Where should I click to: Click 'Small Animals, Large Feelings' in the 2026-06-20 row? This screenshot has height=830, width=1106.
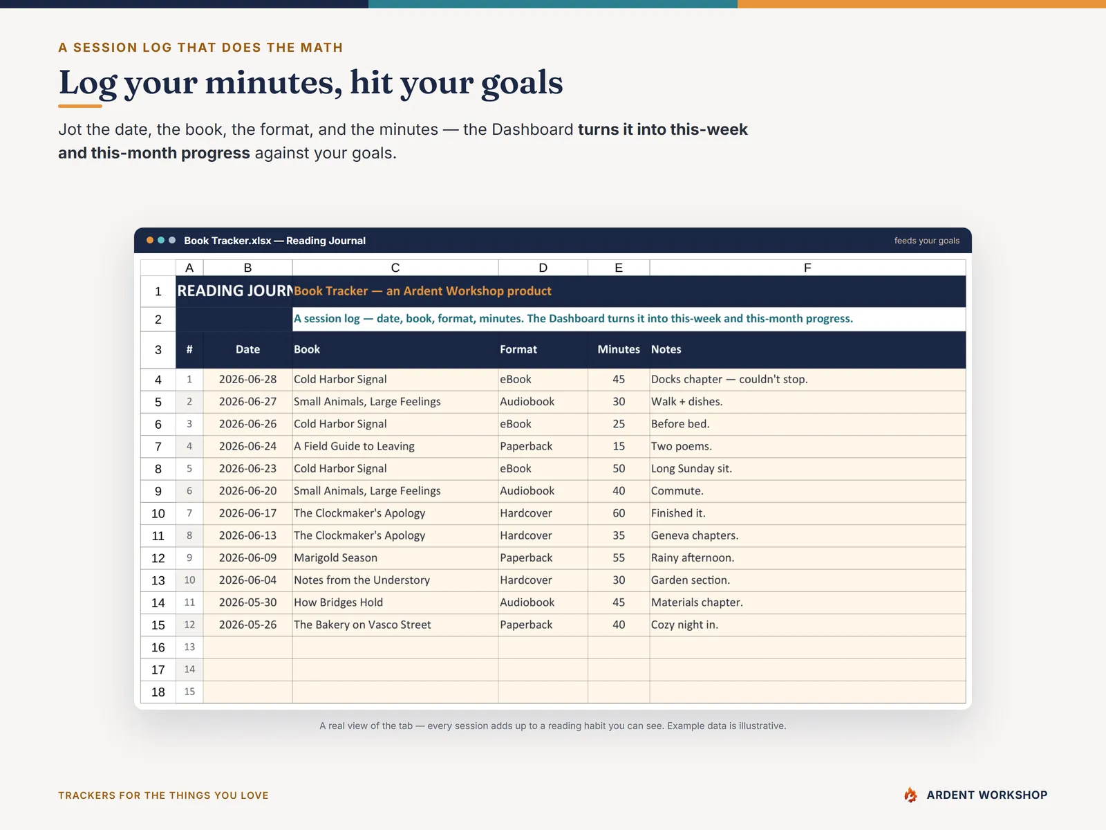(x=395, y=491)
